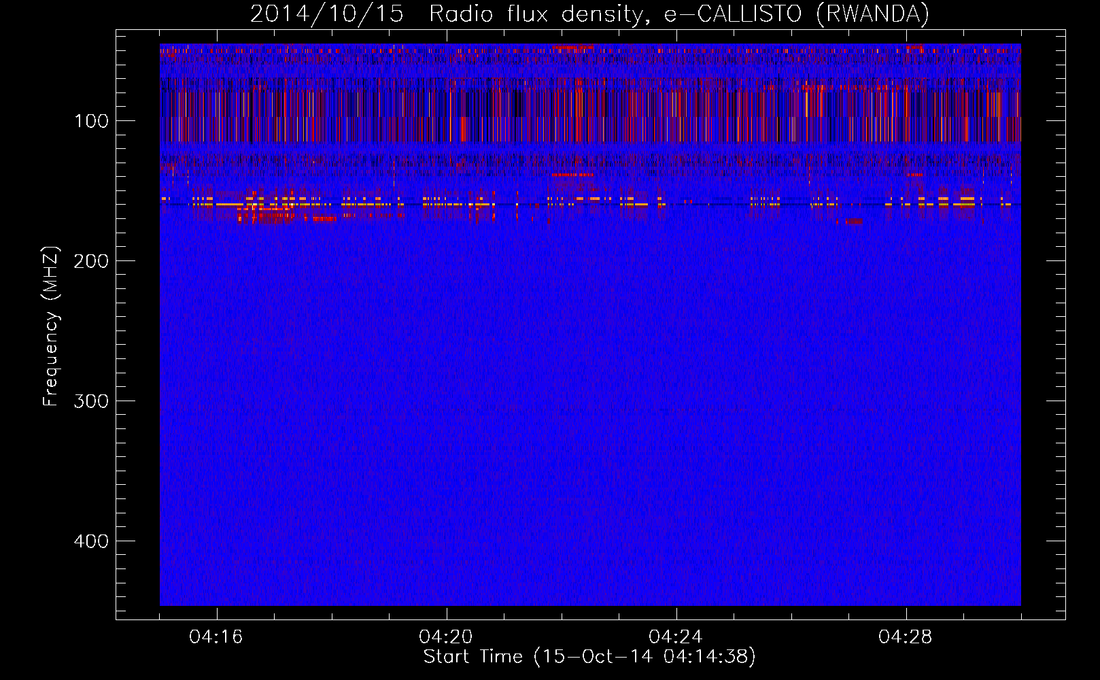The image size is (1100, 680).
Task: Click the red streak at top edge near 04:22
Action: 572,47
